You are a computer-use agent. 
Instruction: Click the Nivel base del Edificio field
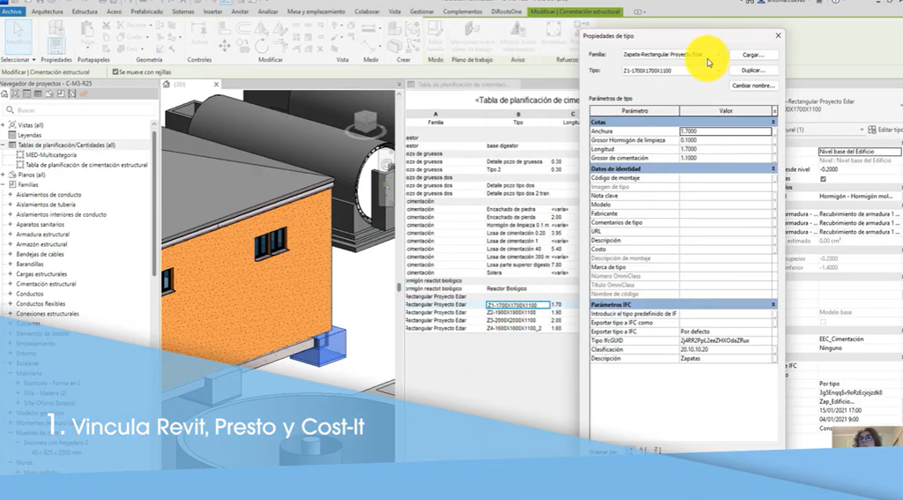tap(860, 152)
